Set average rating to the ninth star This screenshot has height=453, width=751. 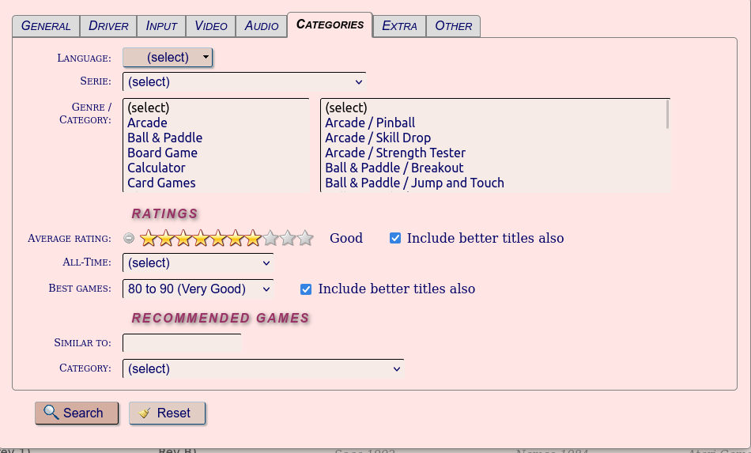[x=288, y=238]
